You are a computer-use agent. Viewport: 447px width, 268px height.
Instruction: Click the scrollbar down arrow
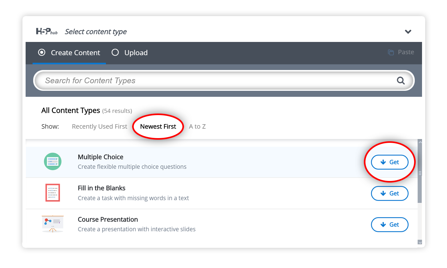click(420, 242)
